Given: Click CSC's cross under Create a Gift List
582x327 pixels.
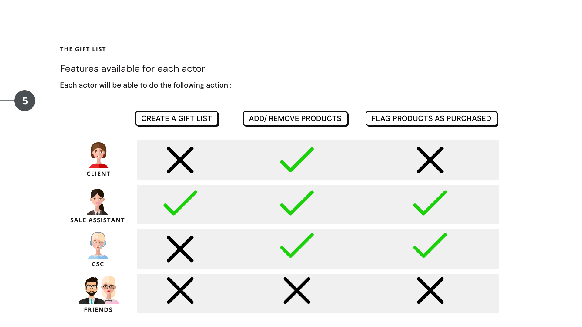Looking at the screenshot, I should (180, 249).
